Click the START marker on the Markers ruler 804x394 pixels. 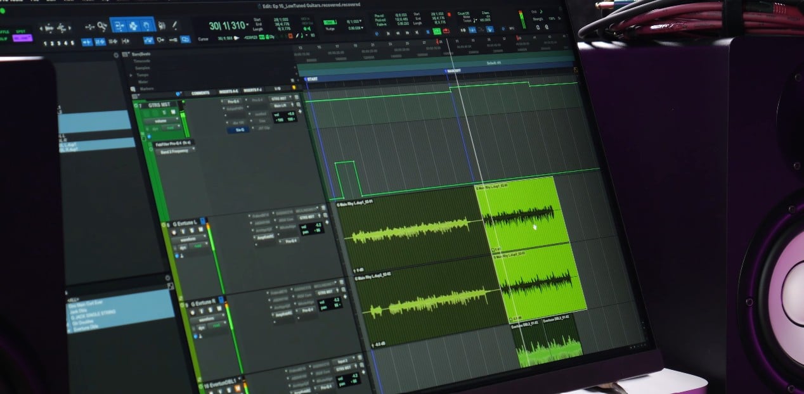[311, 79]
